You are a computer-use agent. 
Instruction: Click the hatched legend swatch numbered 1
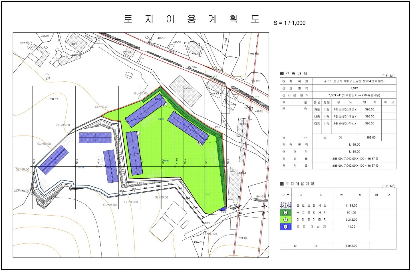286,205
